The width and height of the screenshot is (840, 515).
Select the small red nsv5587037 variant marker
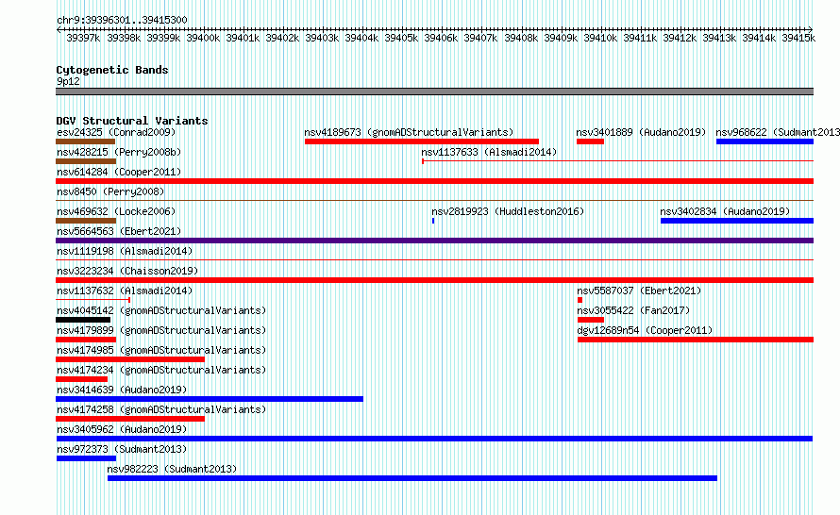(x=580, y=300)
